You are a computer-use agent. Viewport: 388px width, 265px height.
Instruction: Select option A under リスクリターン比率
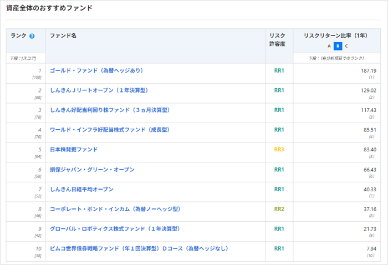(329, 46)
